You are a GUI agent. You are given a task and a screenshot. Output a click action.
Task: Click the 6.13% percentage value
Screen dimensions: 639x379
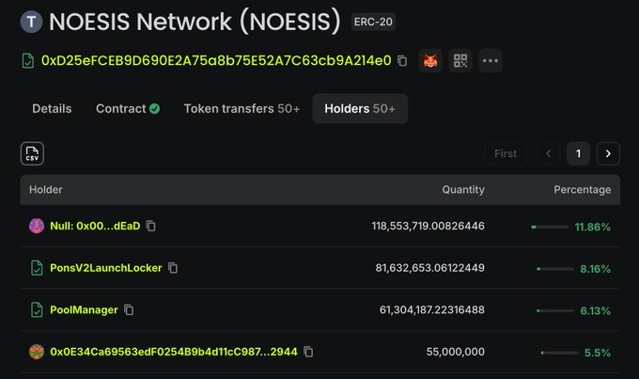596,311
